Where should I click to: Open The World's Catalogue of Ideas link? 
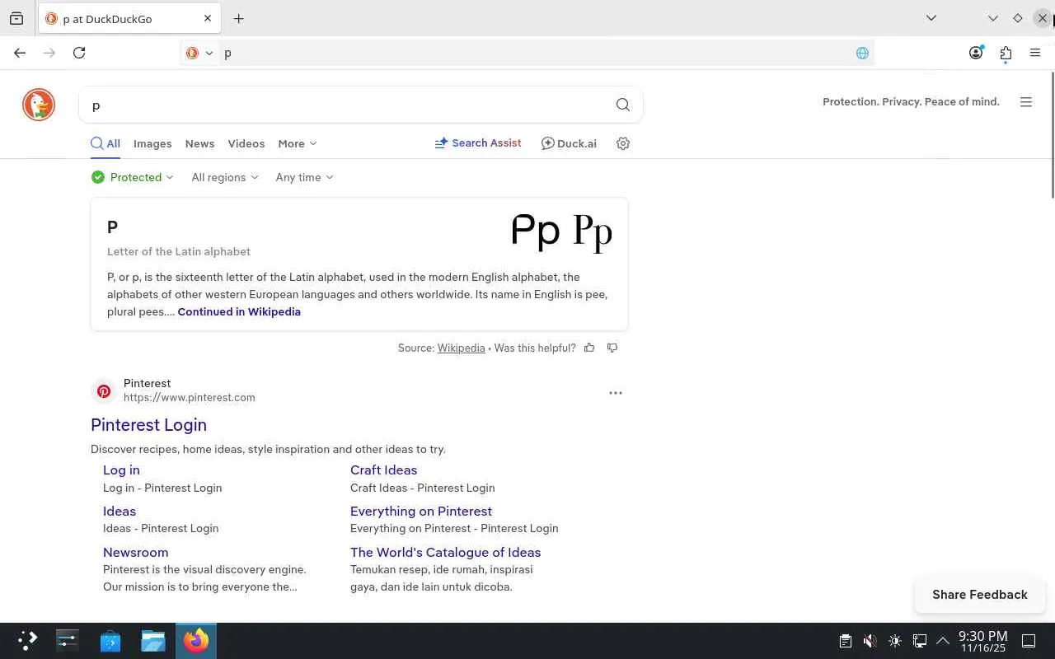click(445, 553)
